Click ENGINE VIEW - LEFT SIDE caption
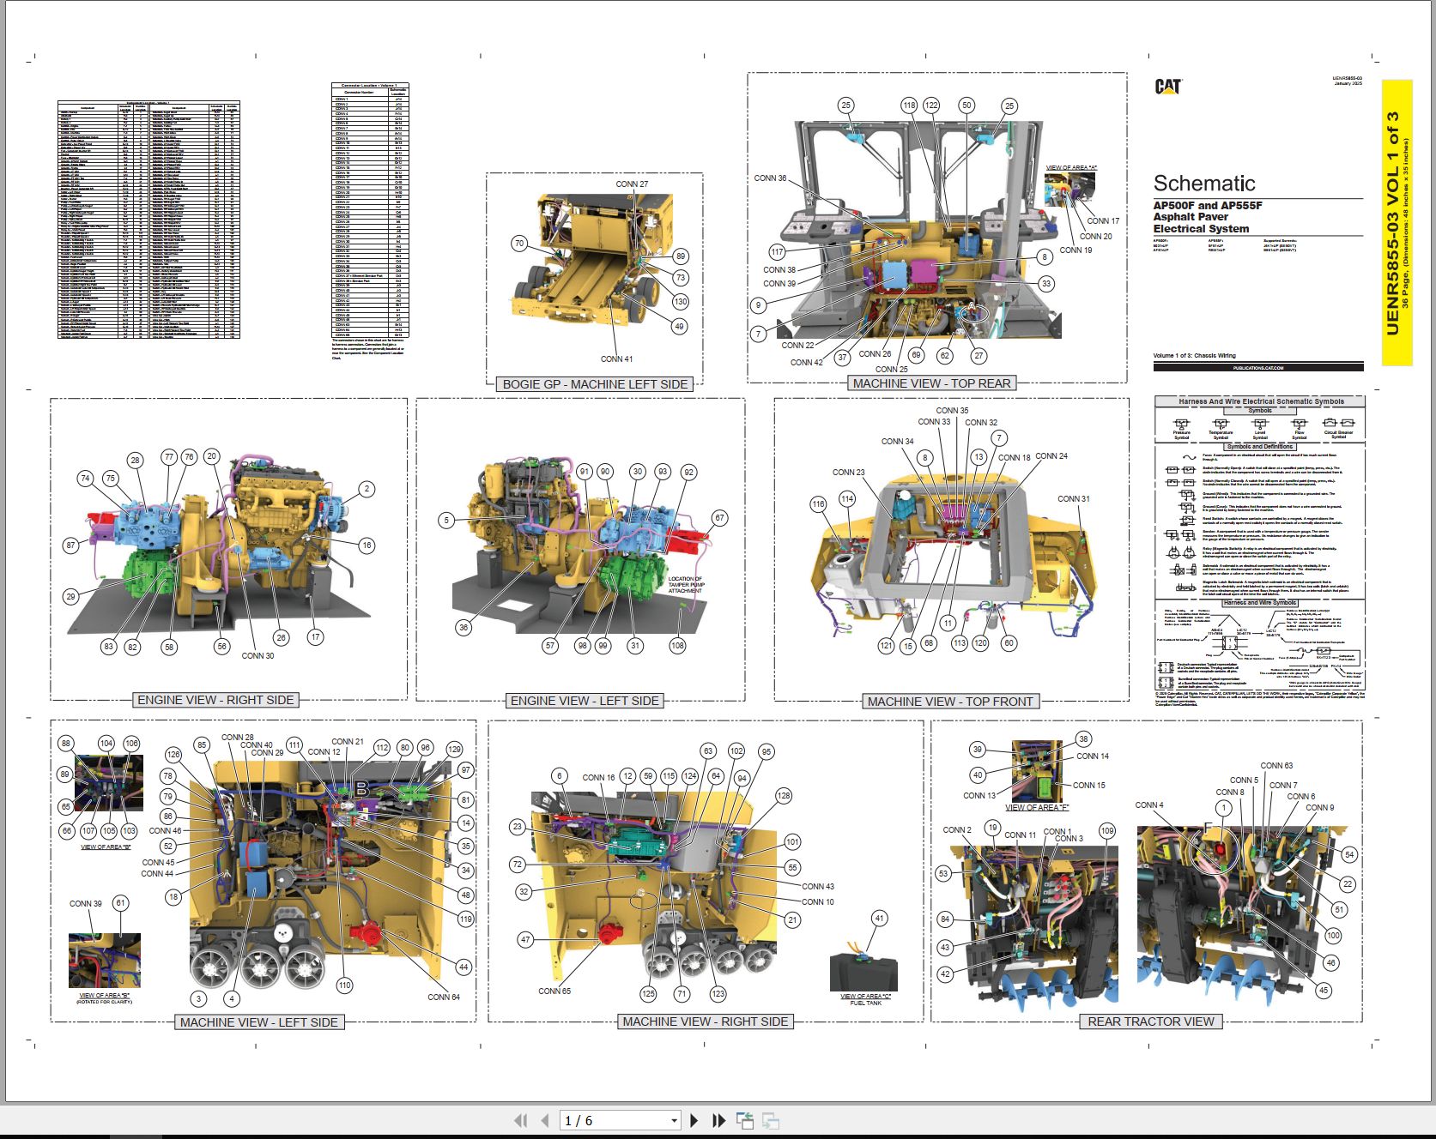Image resolution: width=1436 pixels, height=1139 pixels. (x=585, y=701)
